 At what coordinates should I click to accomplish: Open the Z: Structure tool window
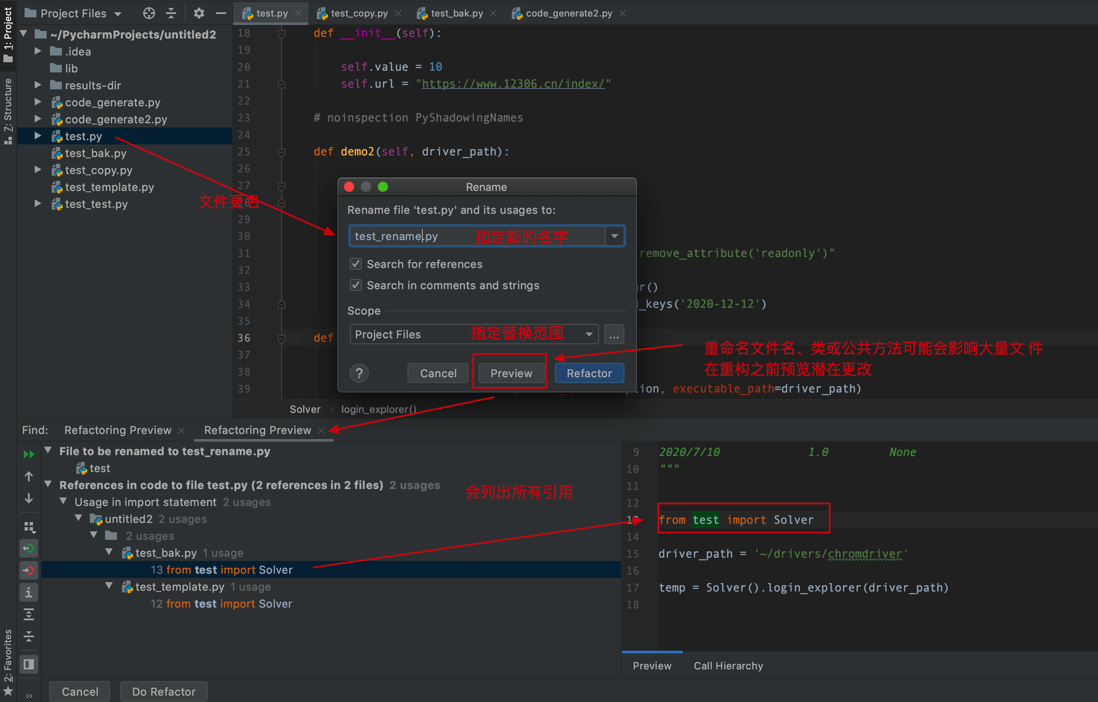click(x=8, y=111)
